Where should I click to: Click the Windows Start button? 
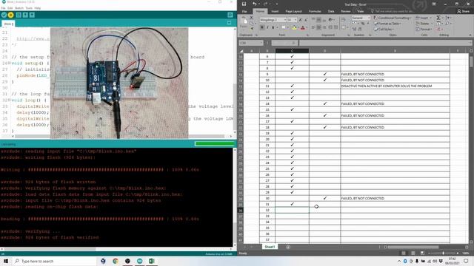coord(5,261)
